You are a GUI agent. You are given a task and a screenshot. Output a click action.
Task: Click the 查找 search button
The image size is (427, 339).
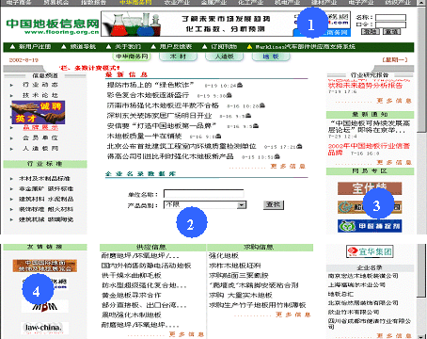[273, 205]
